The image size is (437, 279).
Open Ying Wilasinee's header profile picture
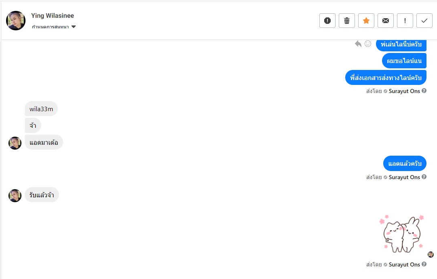tap(16, 21)
